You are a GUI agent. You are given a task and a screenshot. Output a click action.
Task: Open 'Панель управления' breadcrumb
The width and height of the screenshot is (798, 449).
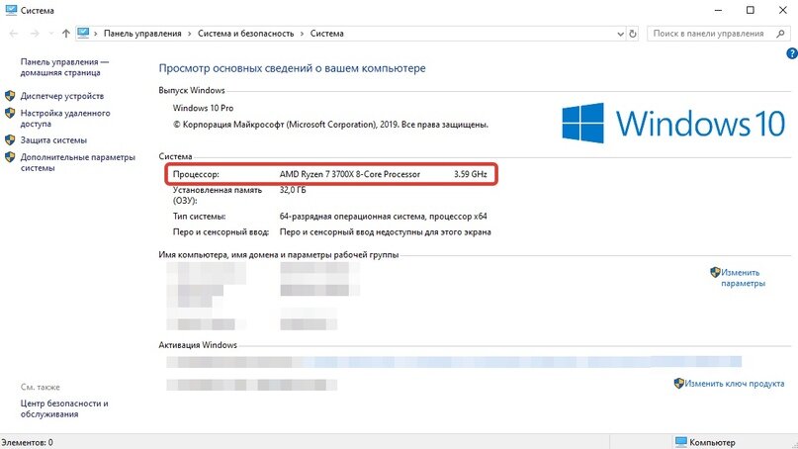pyautogui.click(x=142, y=34)
